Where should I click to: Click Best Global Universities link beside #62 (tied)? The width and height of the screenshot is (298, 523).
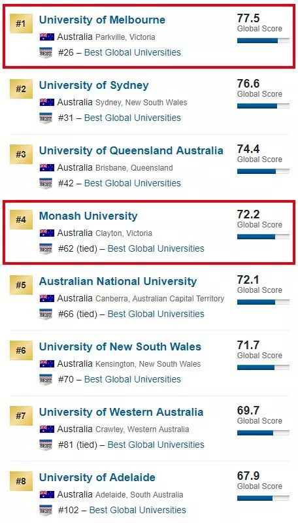[156, 248]
